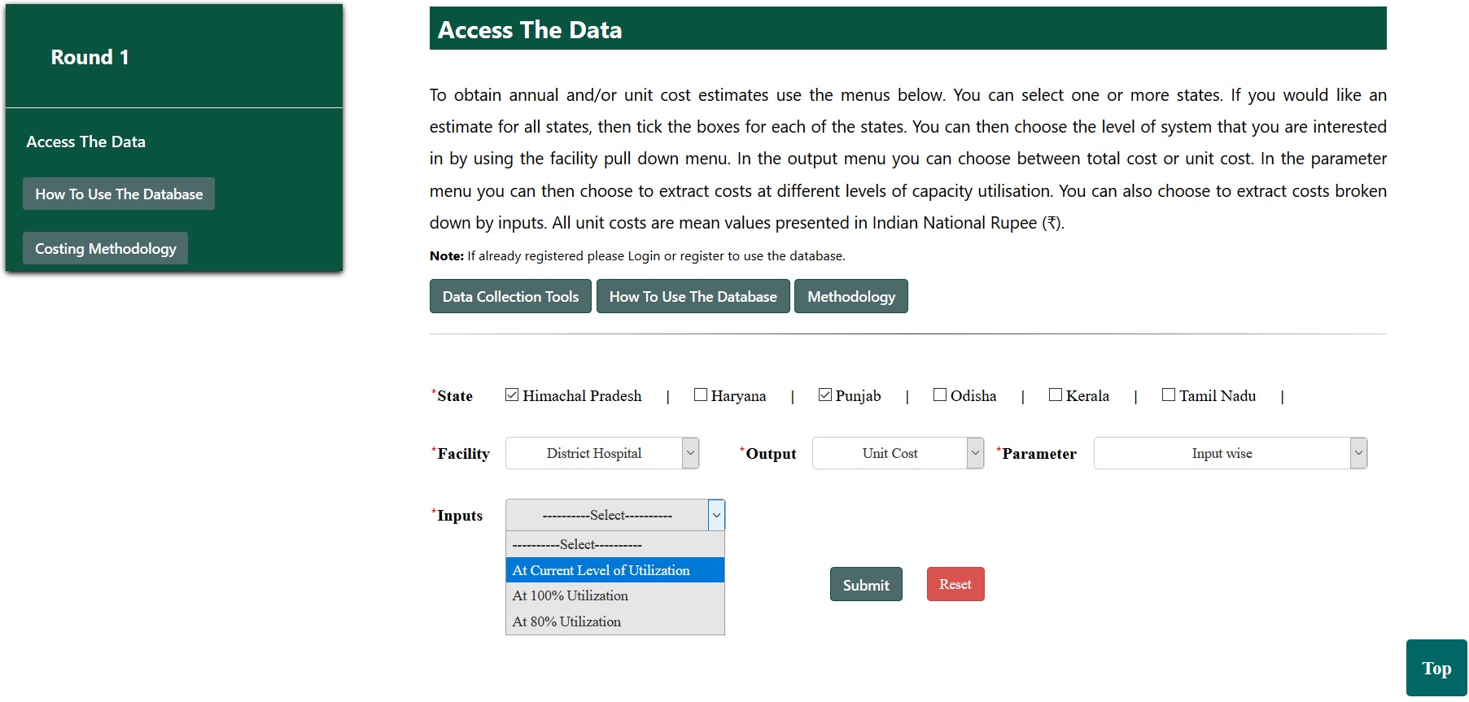Uncheck the Punjab state checkbox

click(825, 395)
